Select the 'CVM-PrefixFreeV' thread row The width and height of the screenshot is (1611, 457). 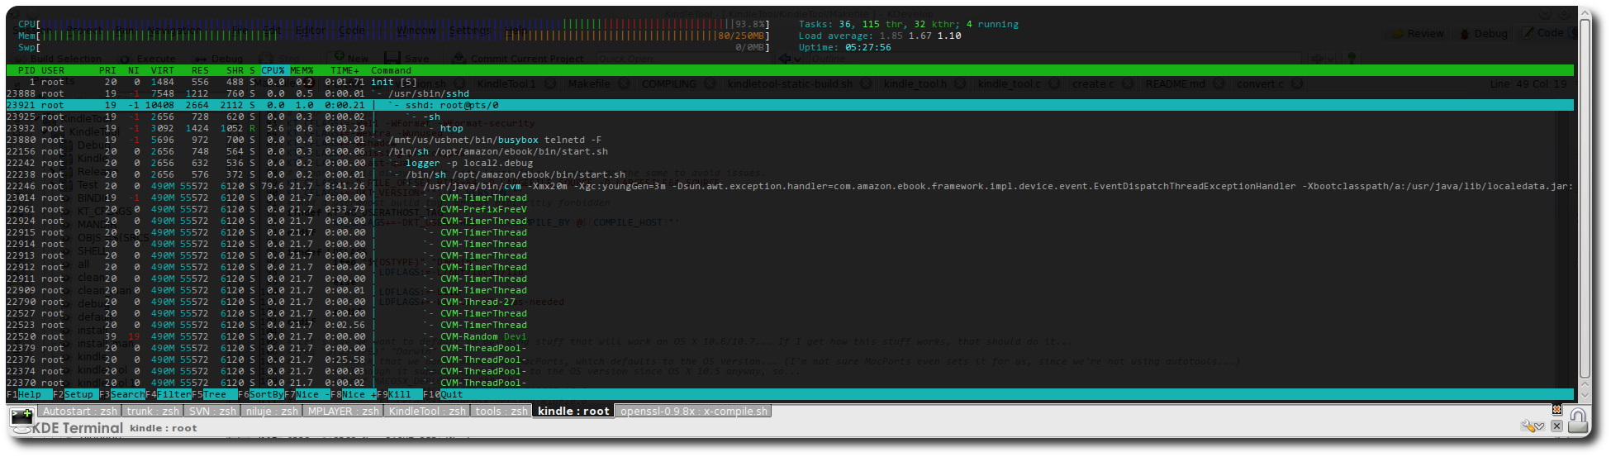[x=790, y=209]
